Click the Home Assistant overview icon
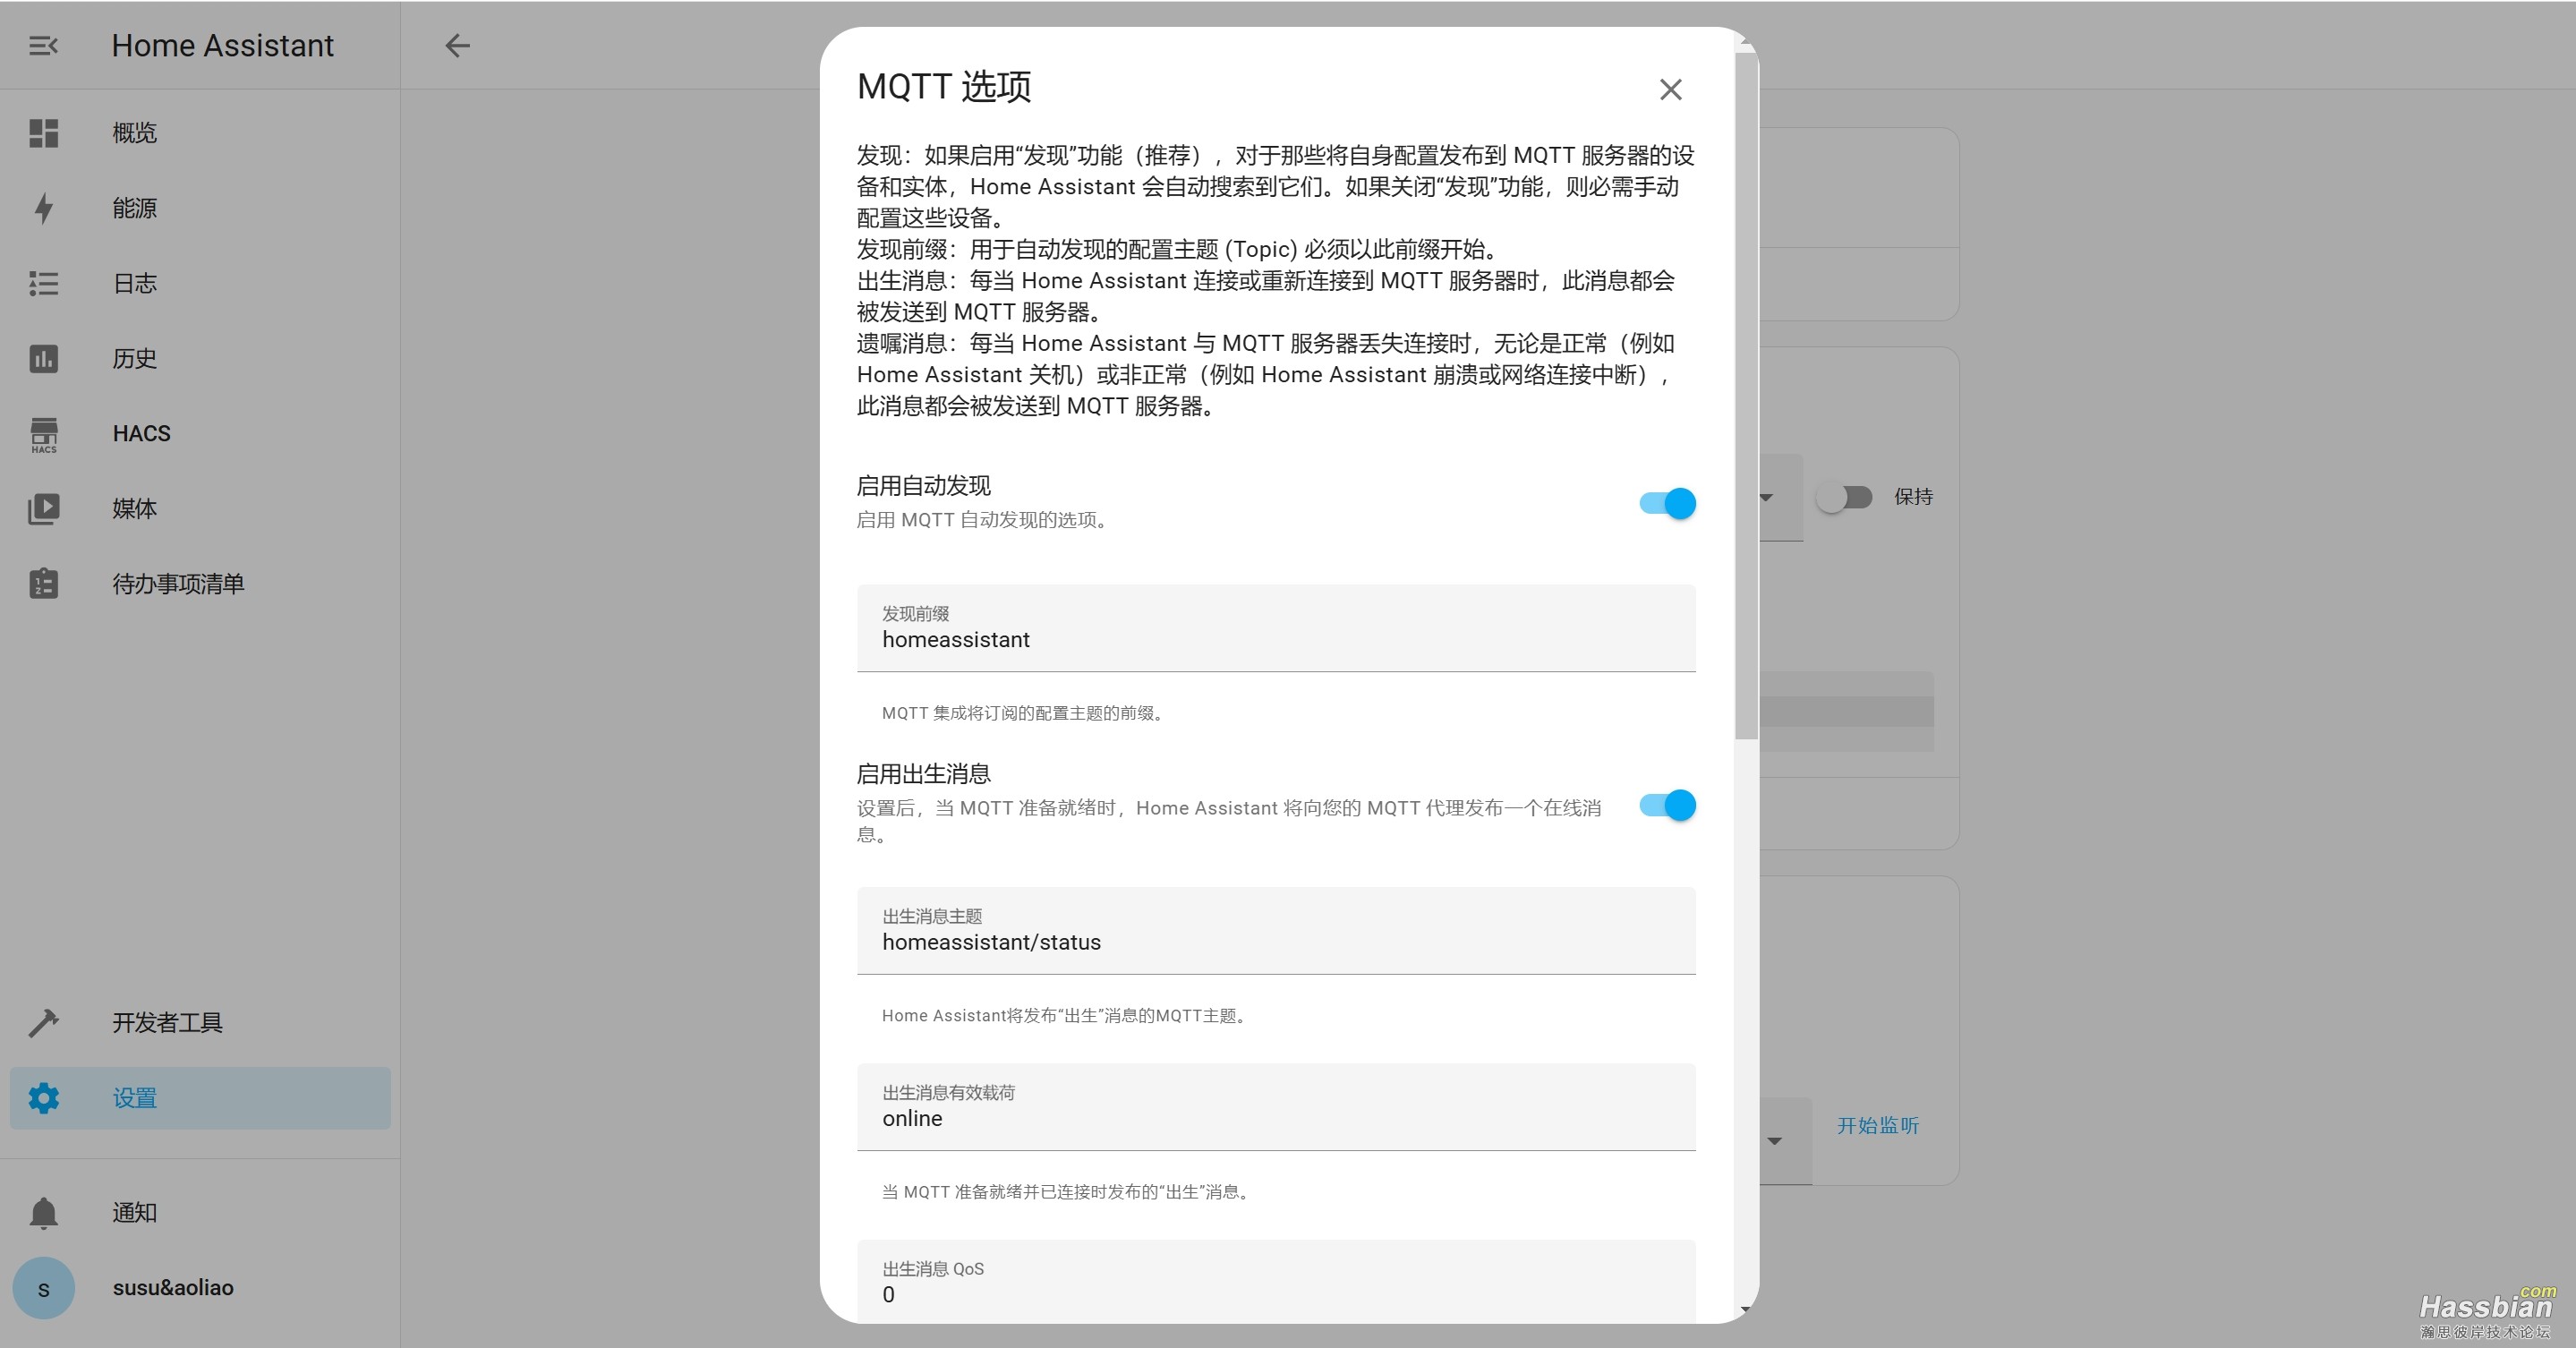The width and height of the screenshot is (2576, 1348). (x=43, y=133)
